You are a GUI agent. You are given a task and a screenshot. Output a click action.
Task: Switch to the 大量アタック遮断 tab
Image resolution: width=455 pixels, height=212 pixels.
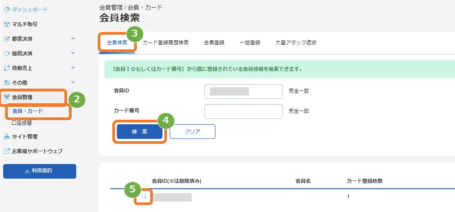click(x=296, y=42)
